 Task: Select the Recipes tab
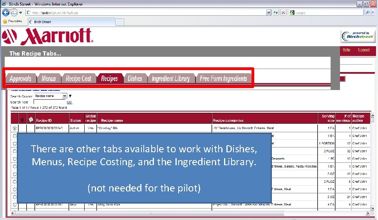(x=109, y=78)
